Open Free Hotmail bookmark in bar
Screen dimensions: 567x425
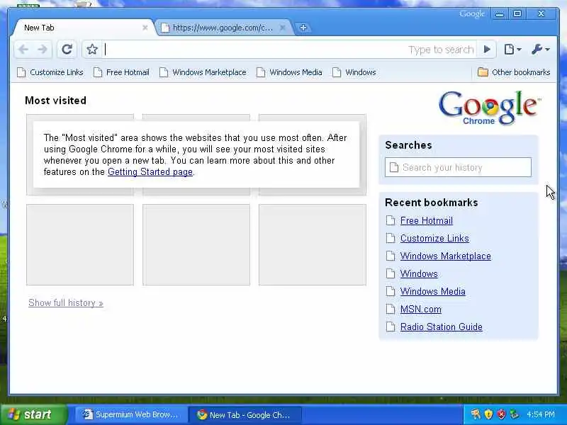(x=121, y=72)
